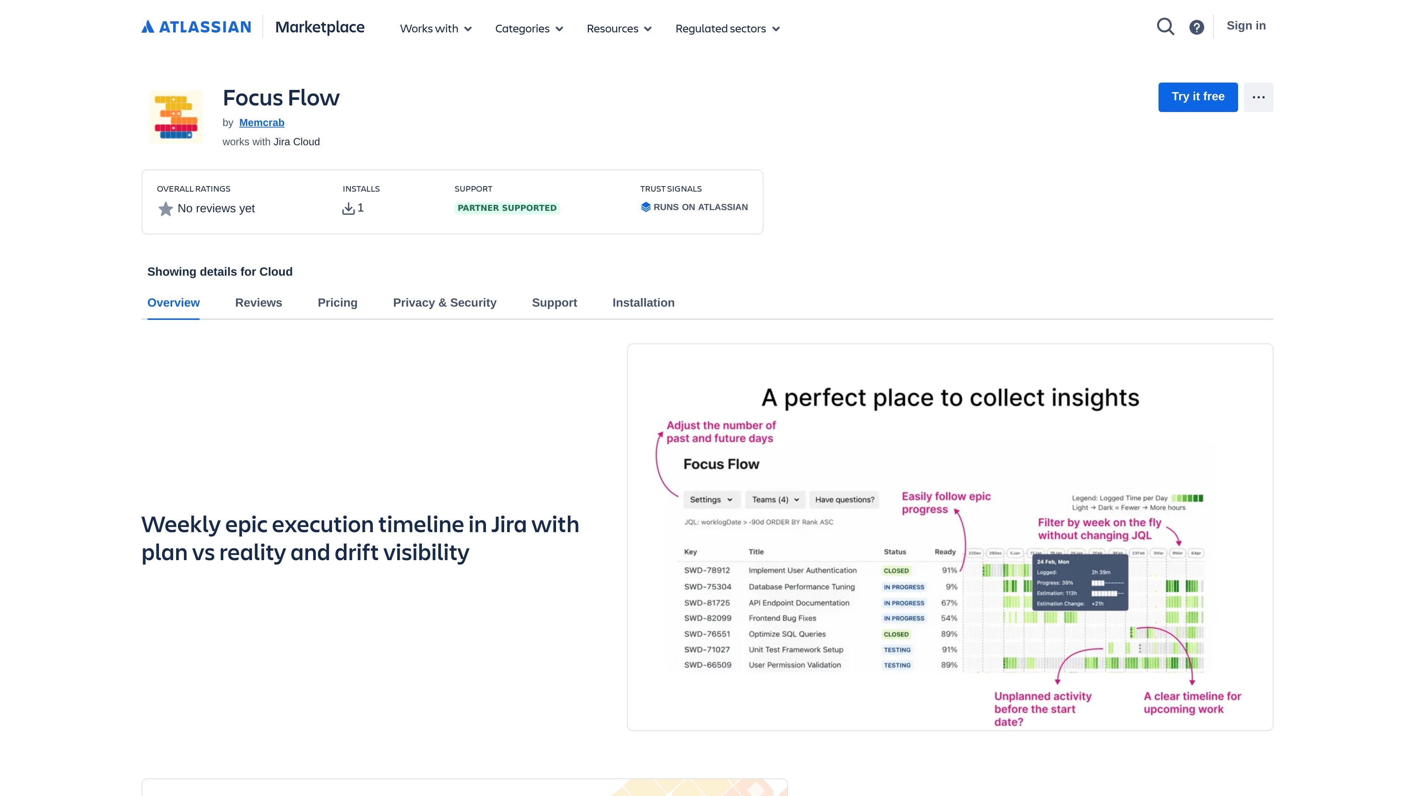This screenshot has width=1415, height=796.
Task: Click the 'RUNS ON ATLASSIAN' label
Action: click(700, 207)
